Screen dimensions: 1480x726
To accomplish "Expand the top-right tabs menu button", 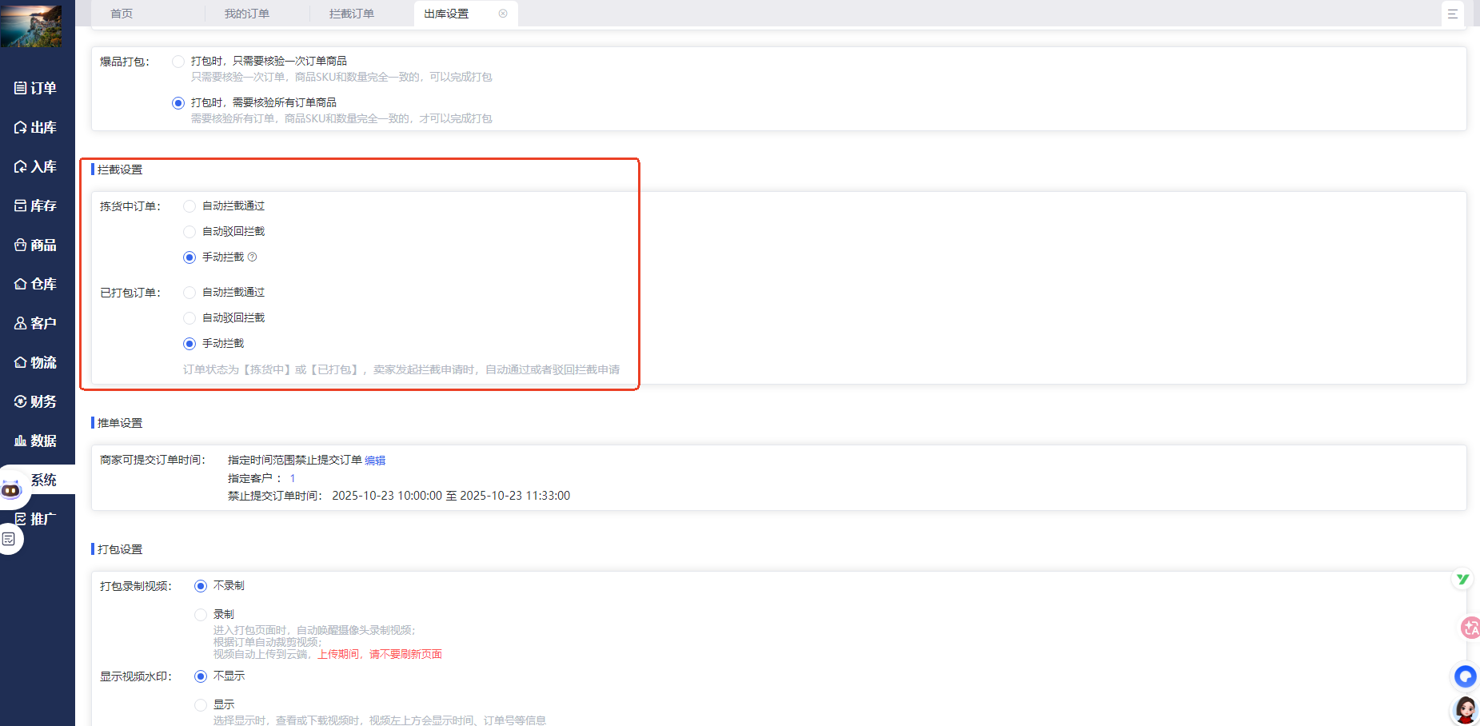I will 1452,14.
